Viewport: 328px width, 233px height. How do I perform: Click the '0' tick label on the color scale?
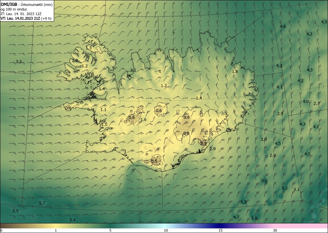(x=1, y=230)
